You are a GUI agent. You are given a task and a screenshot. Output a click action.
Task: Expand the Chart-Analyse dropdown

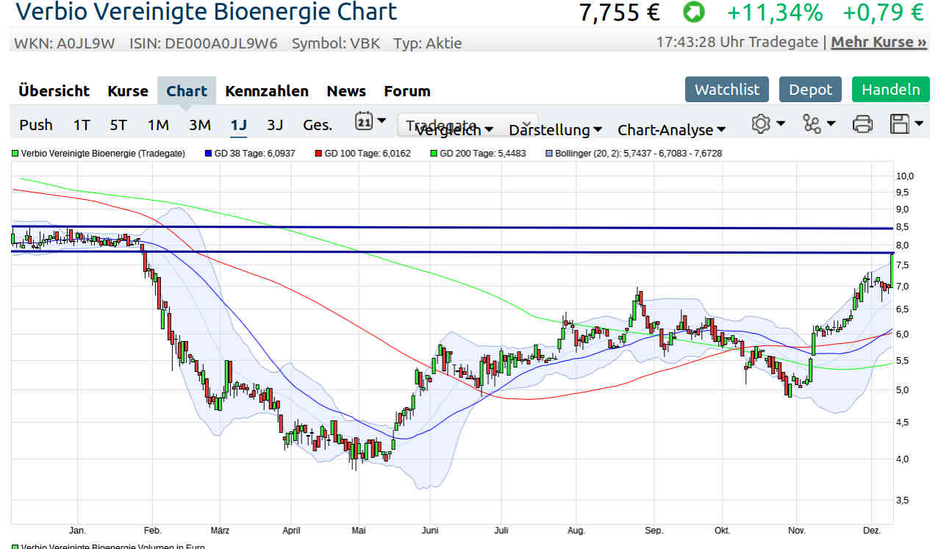672,130
